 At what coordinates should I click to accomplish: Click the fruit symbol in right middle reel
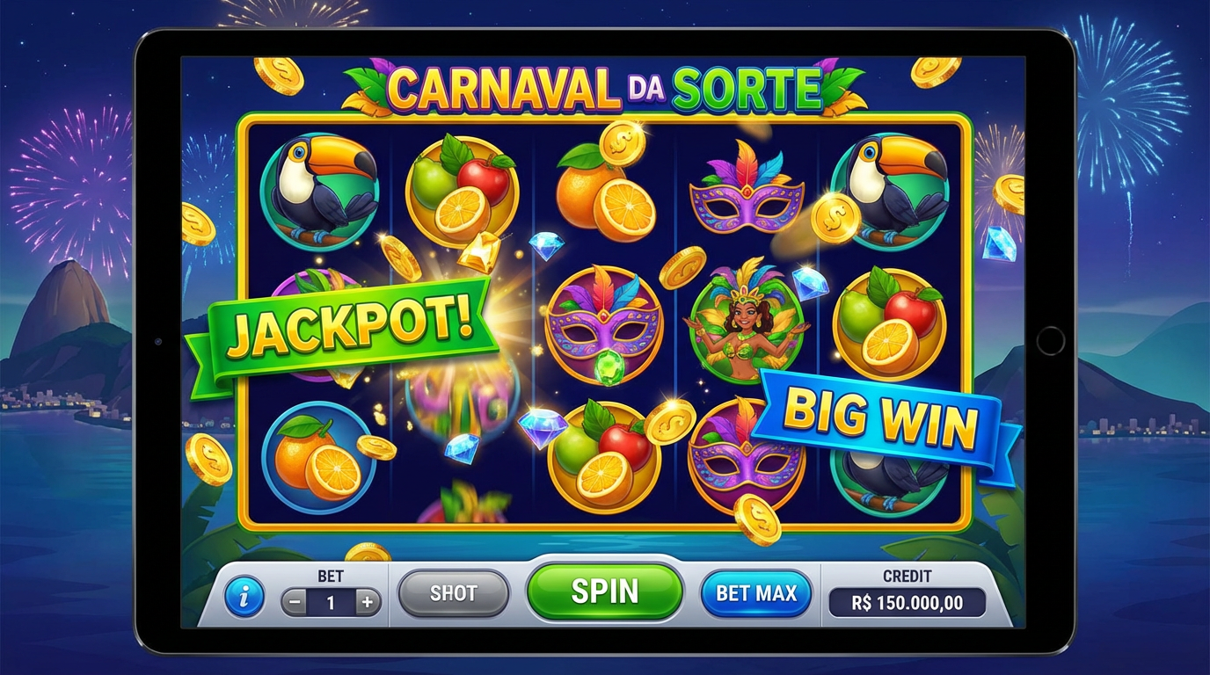pyautogui.click(x=889, y=323)
